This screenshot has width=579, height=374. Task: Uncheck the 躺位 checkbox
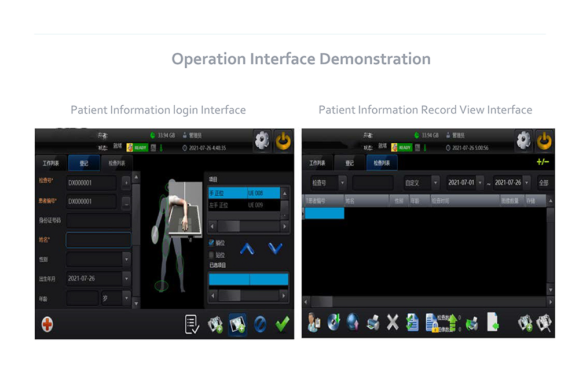(211, 243)
